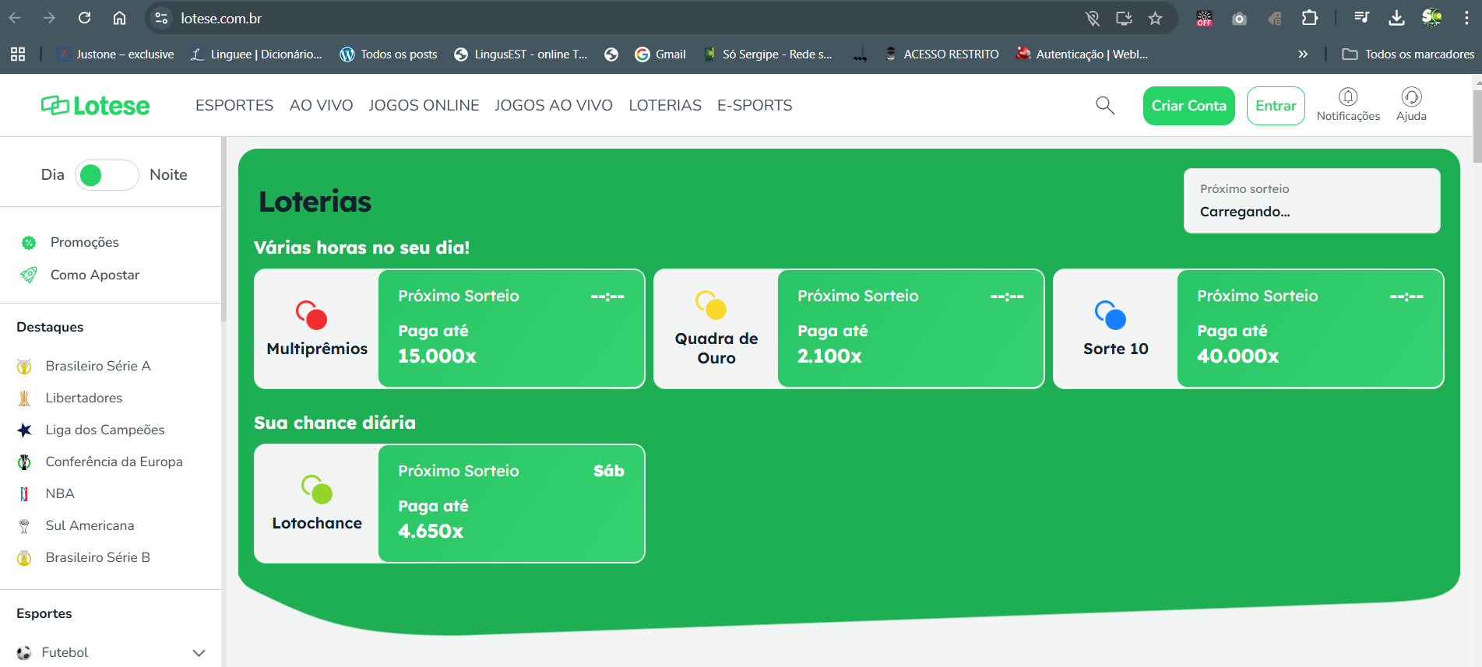This screenshot has width=1482, height=667.
Task: Click the site information icon in address bar
Action: (x=161, y=18)
